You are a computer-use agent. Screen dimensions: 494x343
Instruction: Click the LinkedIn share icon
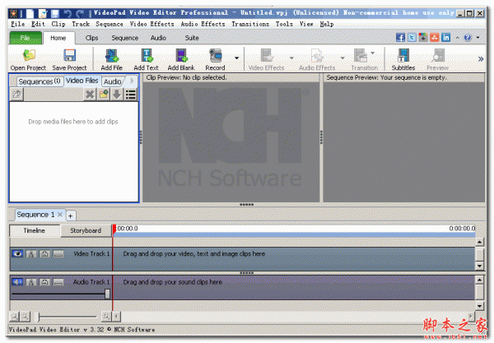pos(445,38)
